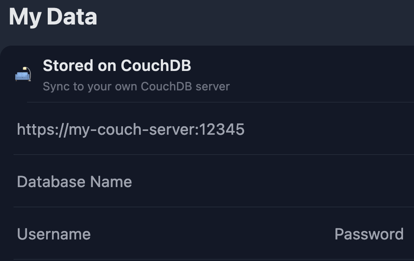Select the Database Name placeholder text
414x261 pixels.
pos(74,182)
